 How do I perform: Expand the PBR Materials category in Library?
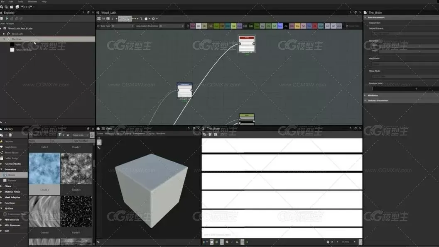[x=1, y=220]
